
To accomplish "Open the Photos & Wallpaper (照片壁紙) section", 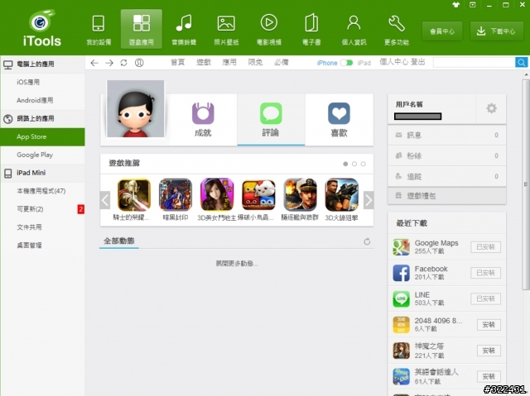I will coord(226,30).
